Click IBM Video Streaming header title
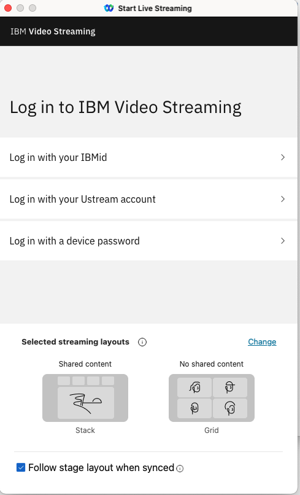The height and width of the screenshot is (495, 300). pos(53,31)
